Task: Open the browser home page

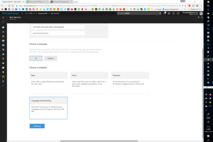Action: (13, 6)
